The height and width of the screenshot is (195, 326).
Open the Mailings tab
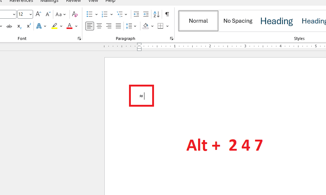tap(50, 1)
